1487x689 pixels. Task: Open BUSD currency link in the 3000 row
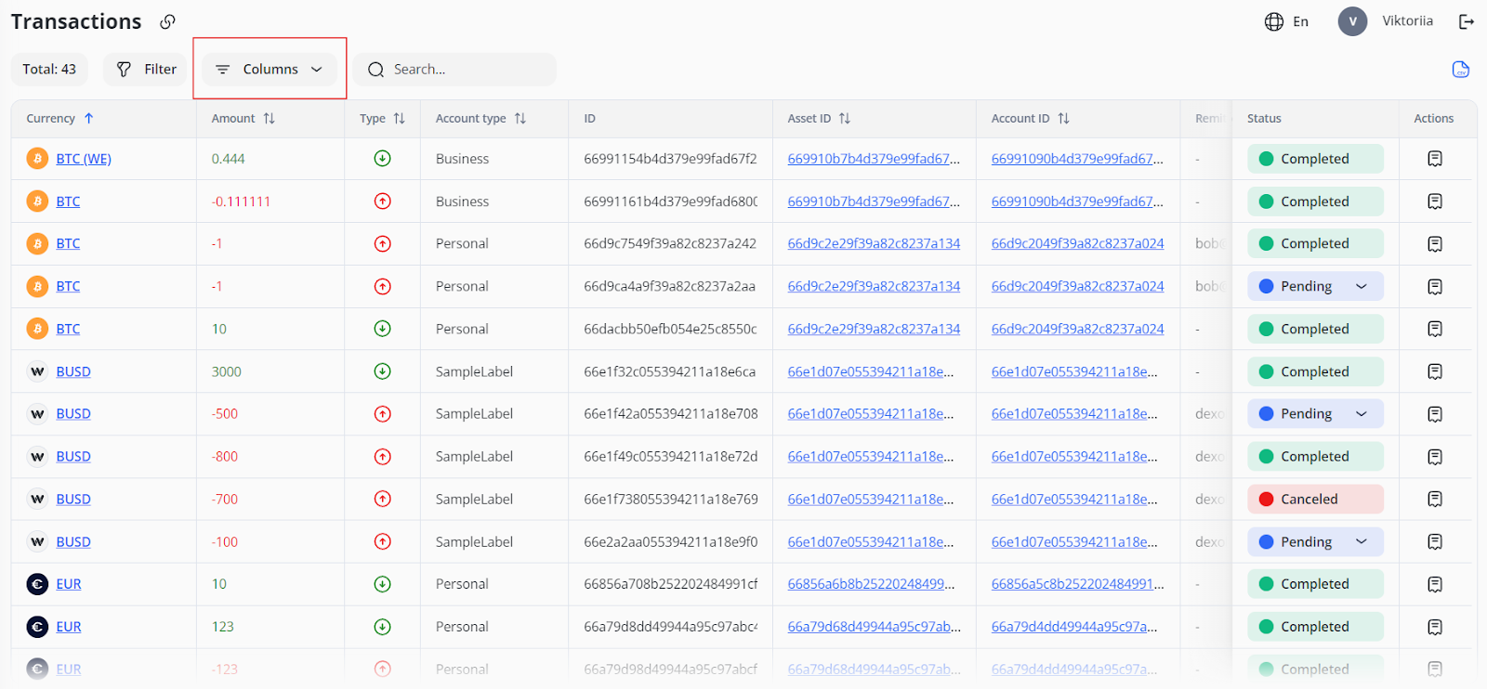[73, 371]
